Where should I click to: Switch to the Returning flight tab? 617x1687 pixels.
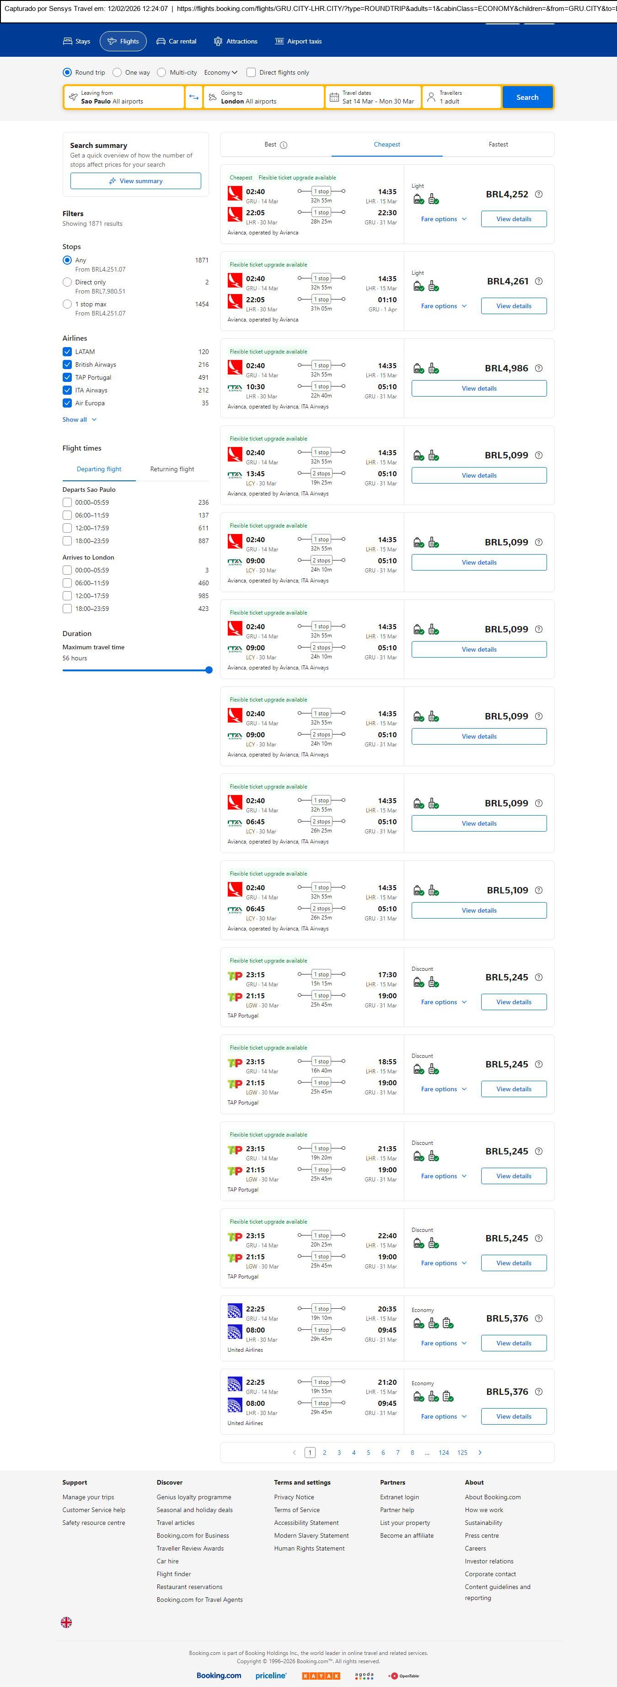[172, 469]
